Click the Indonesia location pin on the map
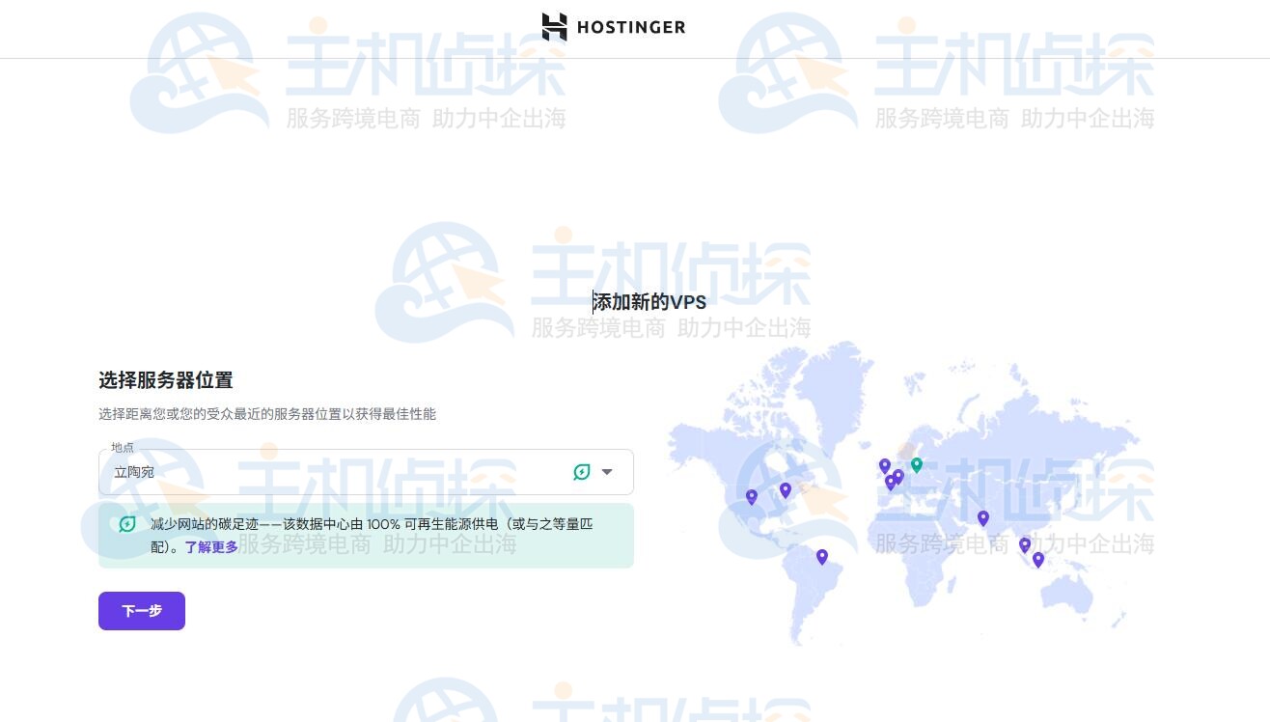Image resolution: width=1270 pixels, height=722 pixels. pos(1038,559)
